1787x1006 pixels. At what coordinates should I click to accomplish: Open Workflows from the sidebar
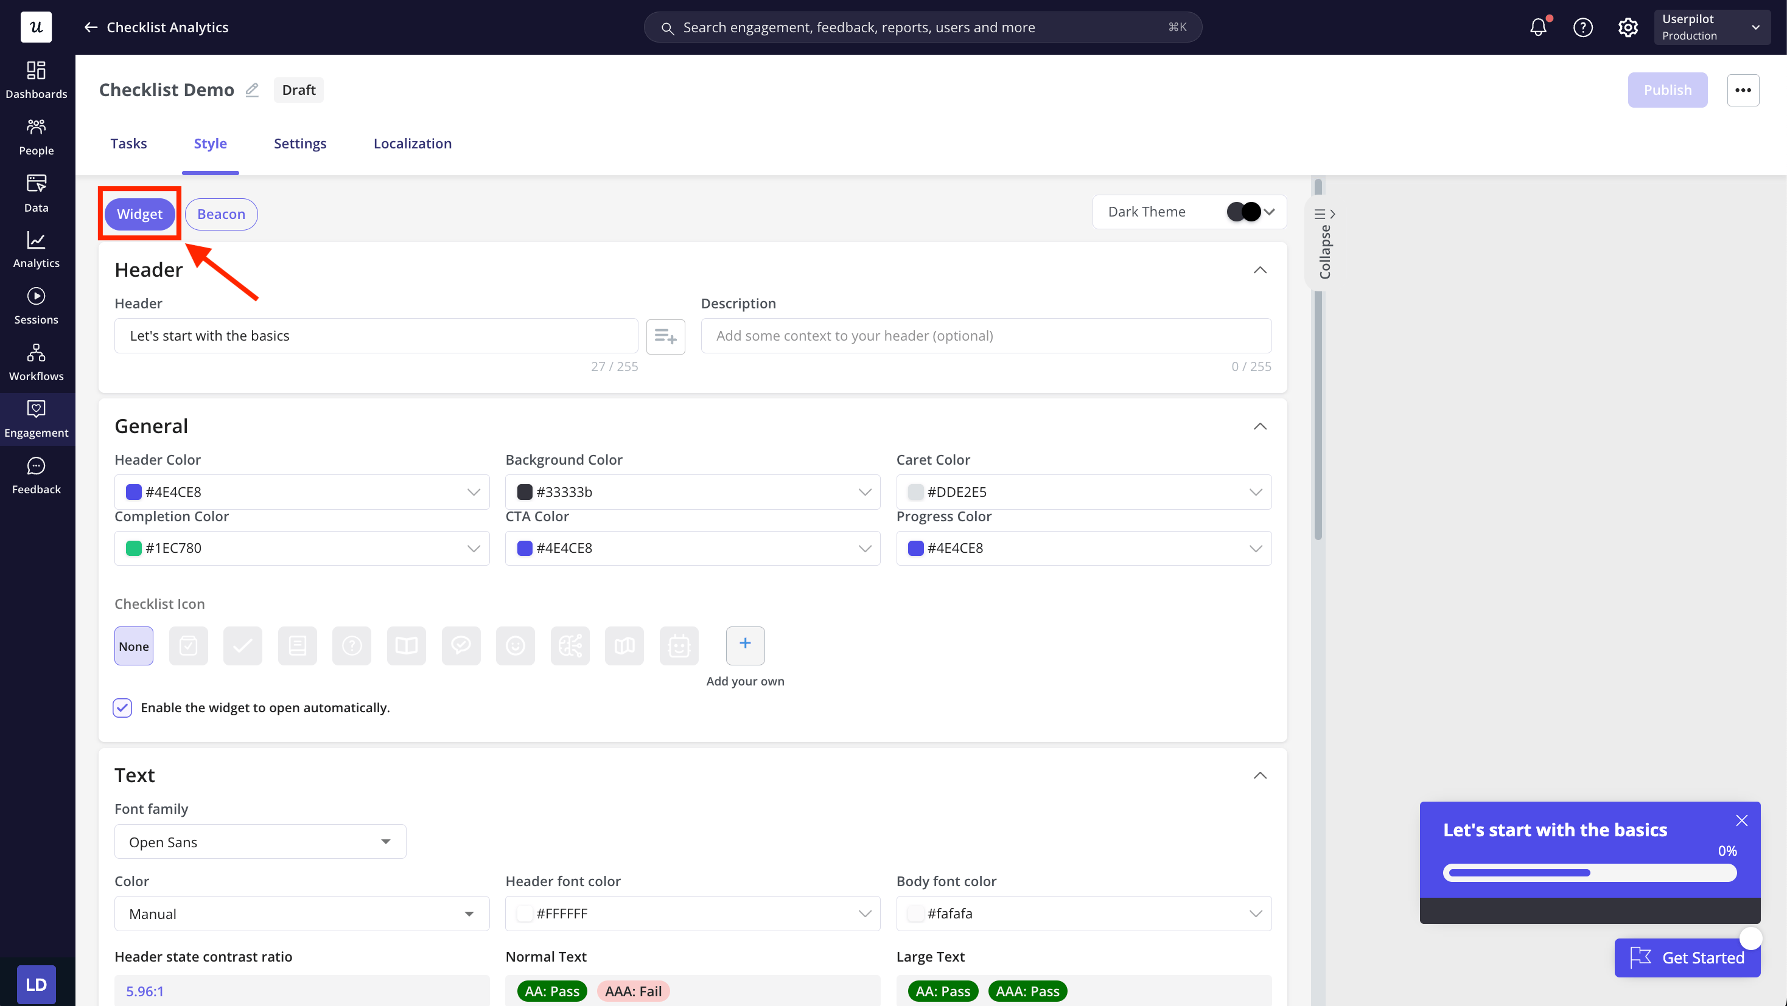click(36, 363)
